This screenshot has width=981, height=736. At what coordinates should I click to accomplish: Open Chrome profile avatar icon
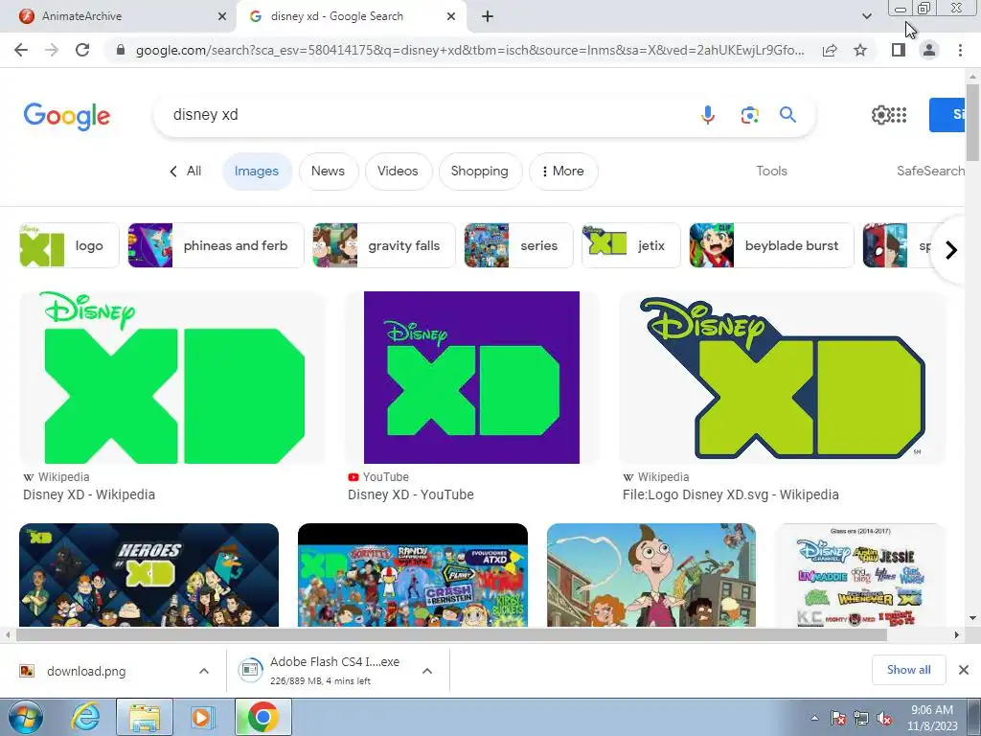click(x=929, y=50)
